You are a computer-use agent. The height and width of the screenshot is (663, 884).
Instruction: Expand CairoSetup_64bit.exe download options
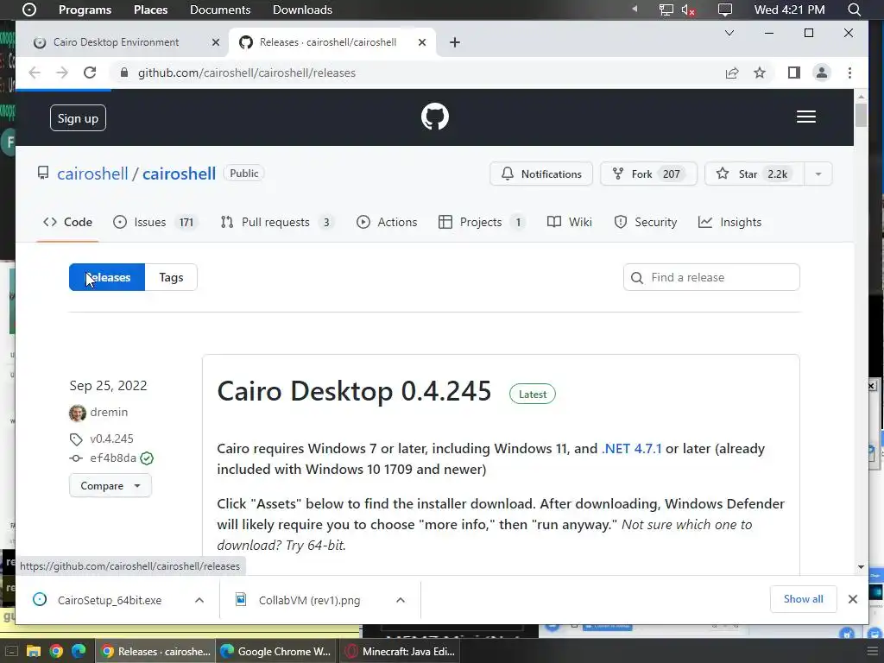(x=199, y=600)
